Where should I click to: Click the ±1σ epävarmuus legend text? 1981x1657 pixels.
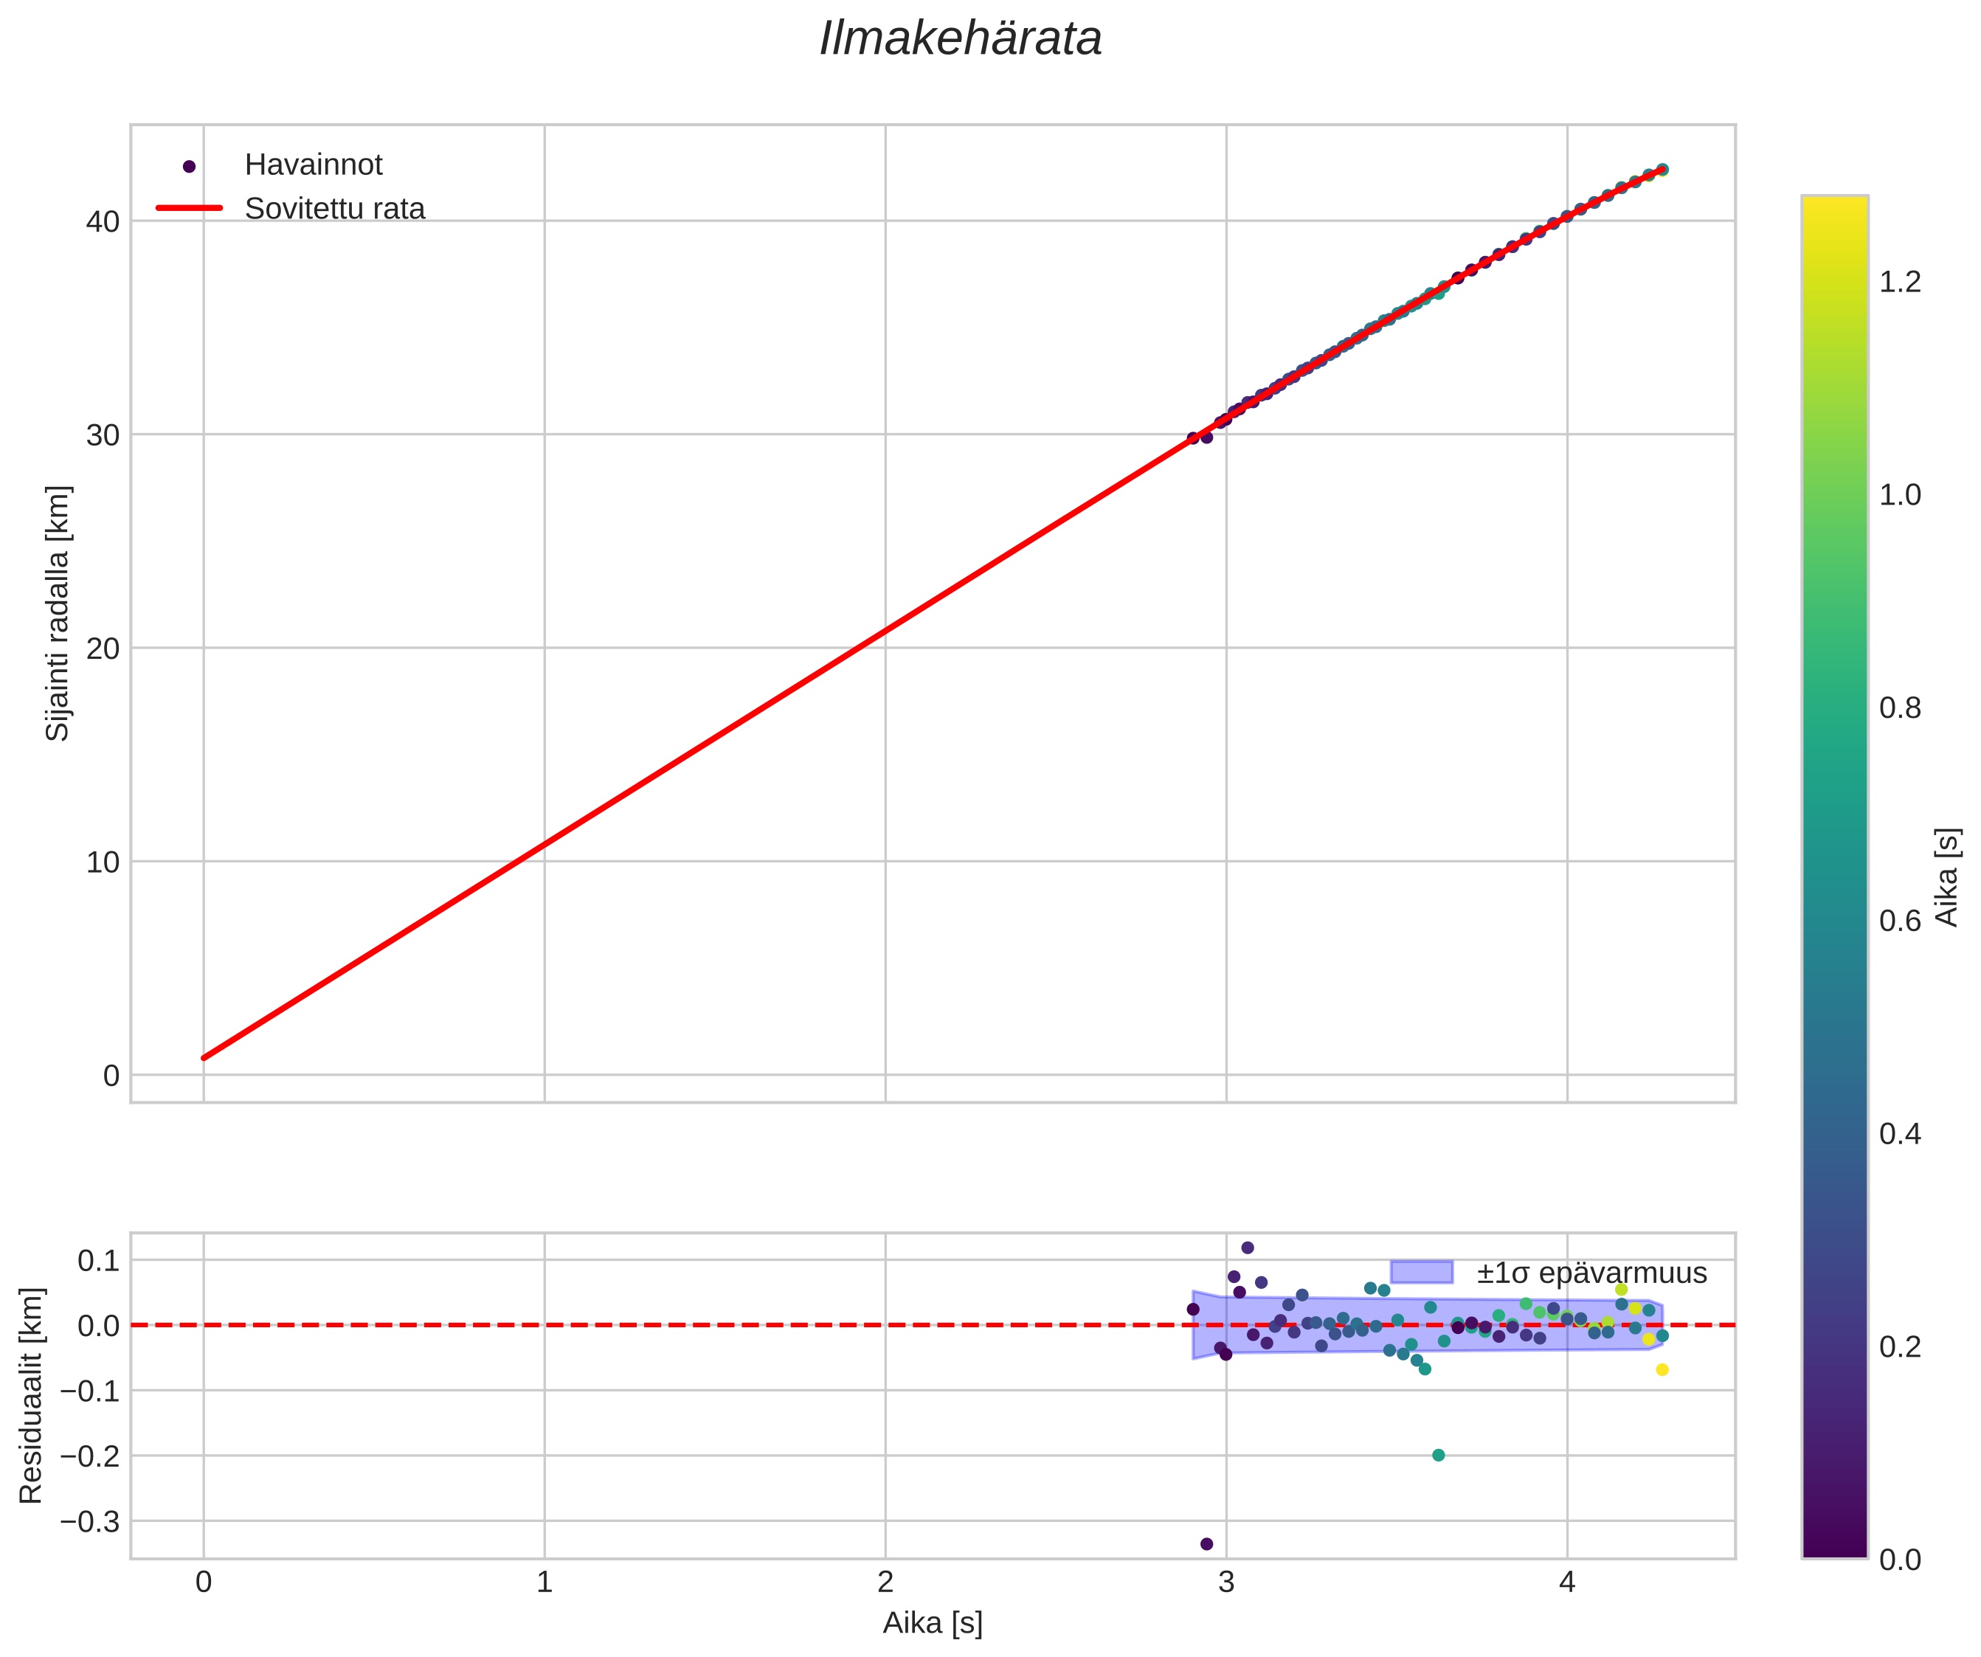(x=1591, y=1273)
